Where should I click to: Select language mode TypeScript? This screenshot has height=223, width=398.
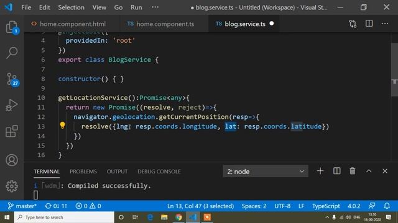pos(326,206)
